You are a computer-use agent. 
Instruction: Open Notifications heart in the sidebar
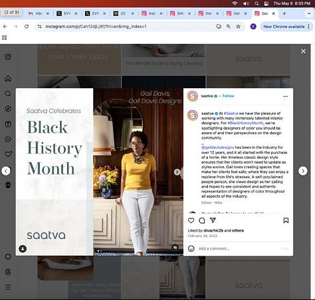[8, 154]
